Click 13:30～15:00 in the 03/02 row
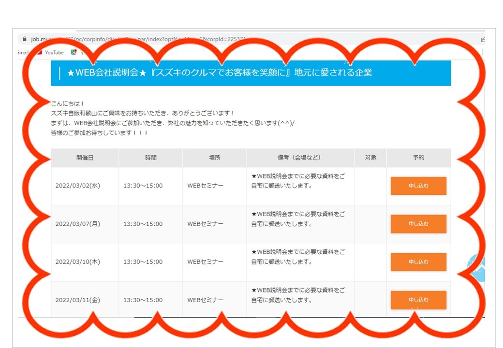Screen dimensions: 503x348 (143, 186)
